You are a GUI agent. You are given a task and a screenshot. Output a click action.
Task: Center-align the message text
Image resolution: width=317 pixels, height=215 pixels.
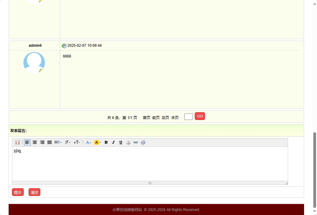(x=35, y=142)
